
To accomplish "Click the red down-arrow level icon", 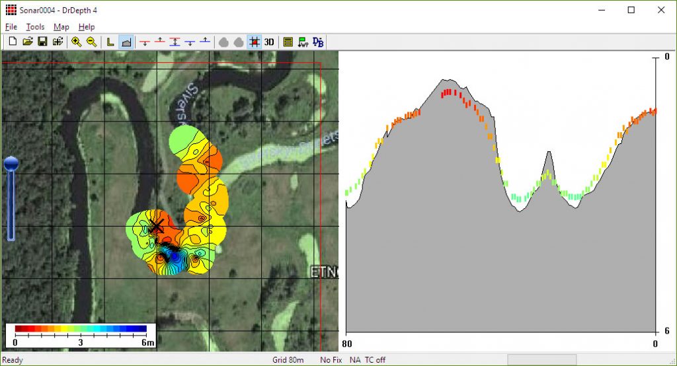I will tap(143, 42).
